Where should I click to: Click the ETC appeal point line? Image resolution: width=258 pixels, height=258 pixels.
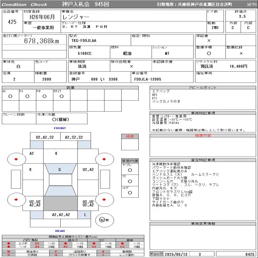[x=155, y=98]
